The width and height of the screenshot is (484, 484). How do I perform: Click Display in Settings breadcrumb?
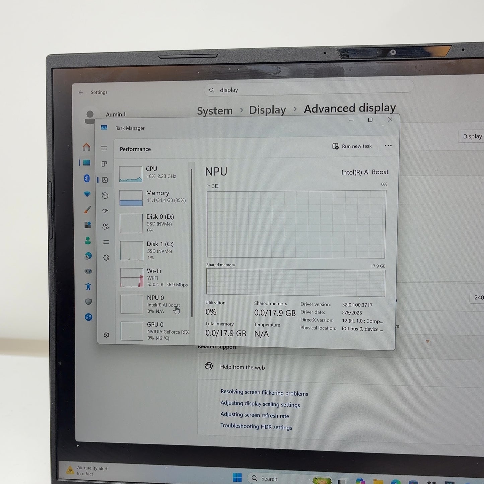(267, 110)
